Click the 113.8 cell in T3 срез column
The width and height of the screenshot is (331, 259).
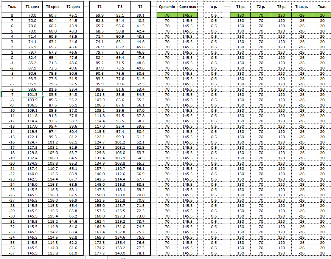(53, 253)
